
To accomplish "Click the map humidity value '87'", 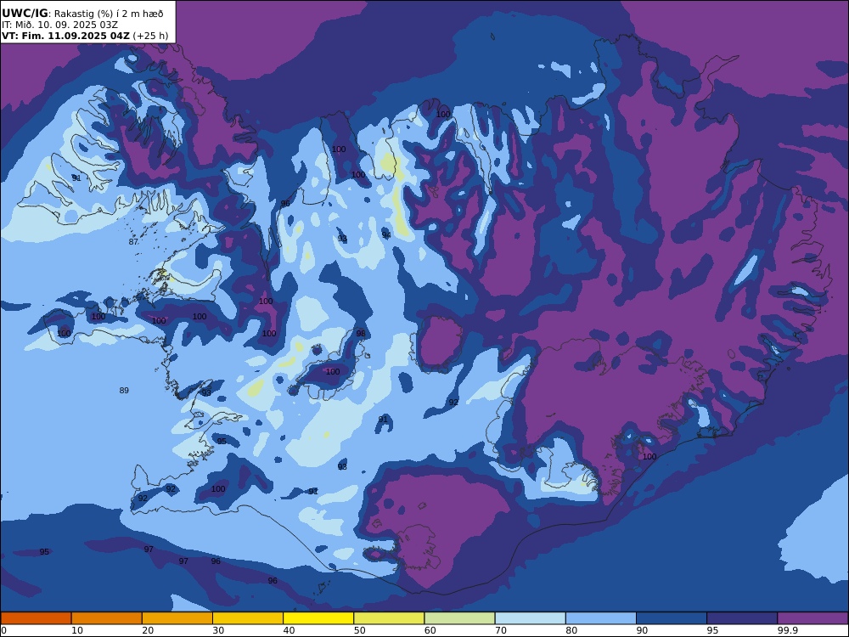I will (x=134, y=241).
